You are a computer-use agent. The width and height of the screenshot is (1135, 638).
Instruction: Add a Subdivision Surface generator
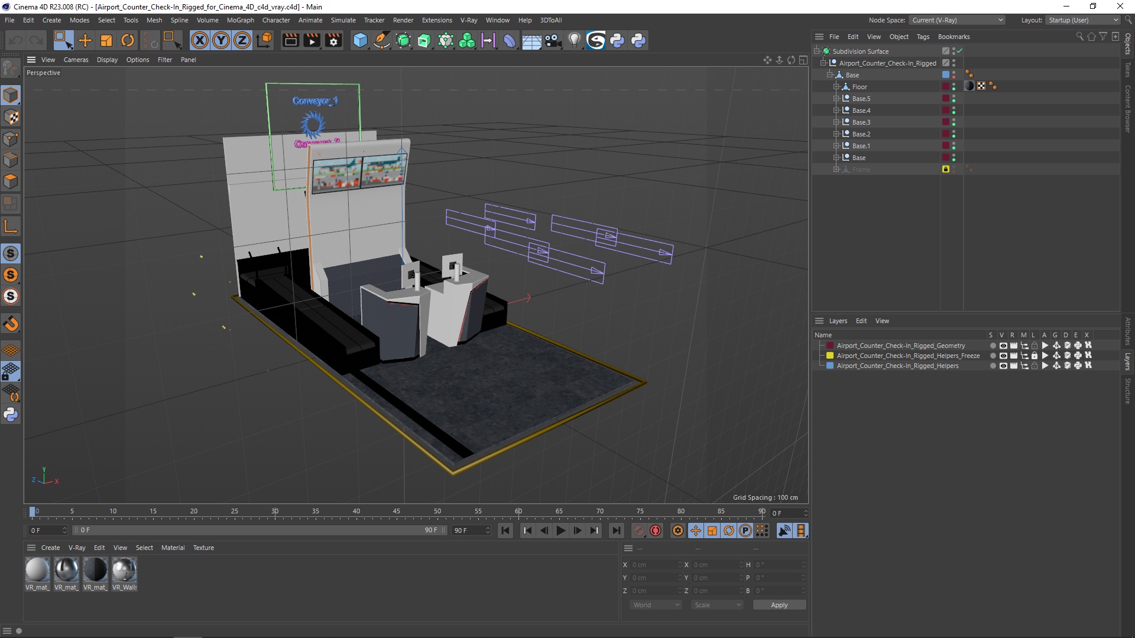[403, 40]
